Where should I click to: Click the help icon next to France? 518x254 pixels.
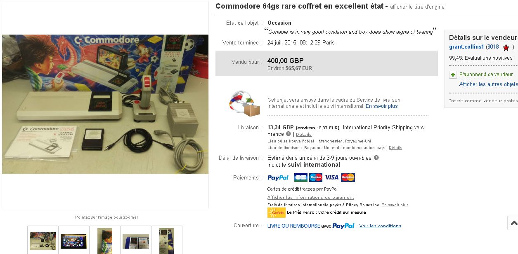[x=289, y=134]
